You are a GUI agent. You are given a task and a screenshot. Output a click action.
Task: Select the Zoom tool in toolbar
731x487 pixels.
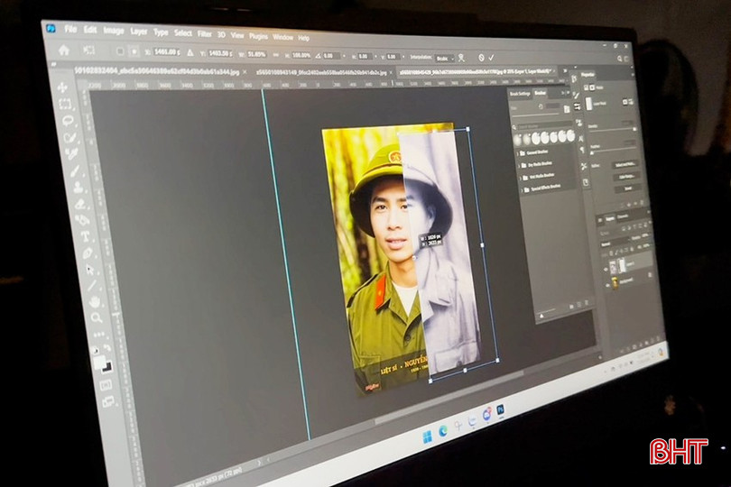pos(96,317)
